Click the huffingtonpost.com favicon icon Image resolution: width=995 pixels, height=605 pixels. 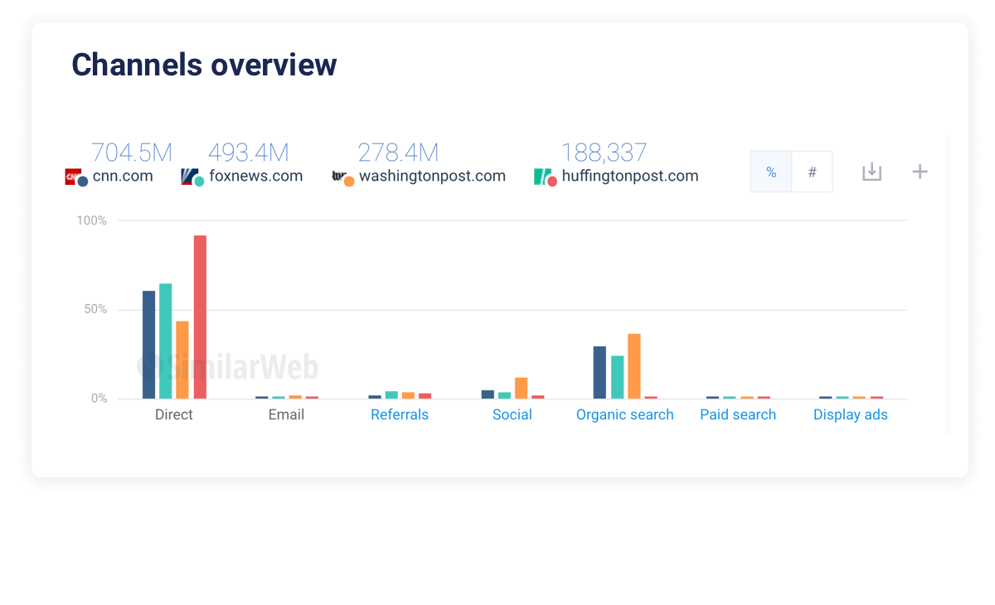544,177
